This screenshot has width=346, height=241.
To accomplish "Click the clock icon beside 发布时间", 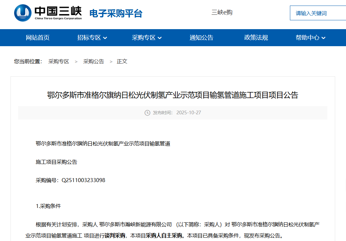I will (148, 113).
